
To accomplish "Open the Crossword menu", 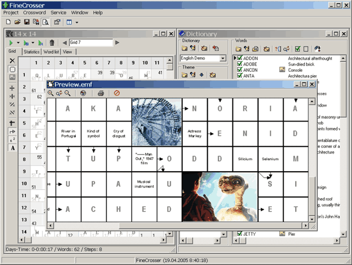I will tap(34, 12).
